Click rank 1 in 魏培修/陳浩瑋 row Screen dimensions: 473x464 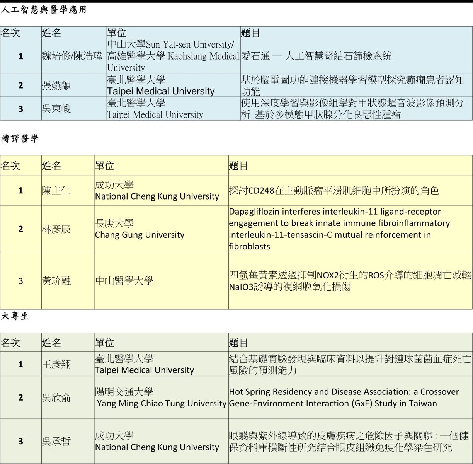[21, 56]
